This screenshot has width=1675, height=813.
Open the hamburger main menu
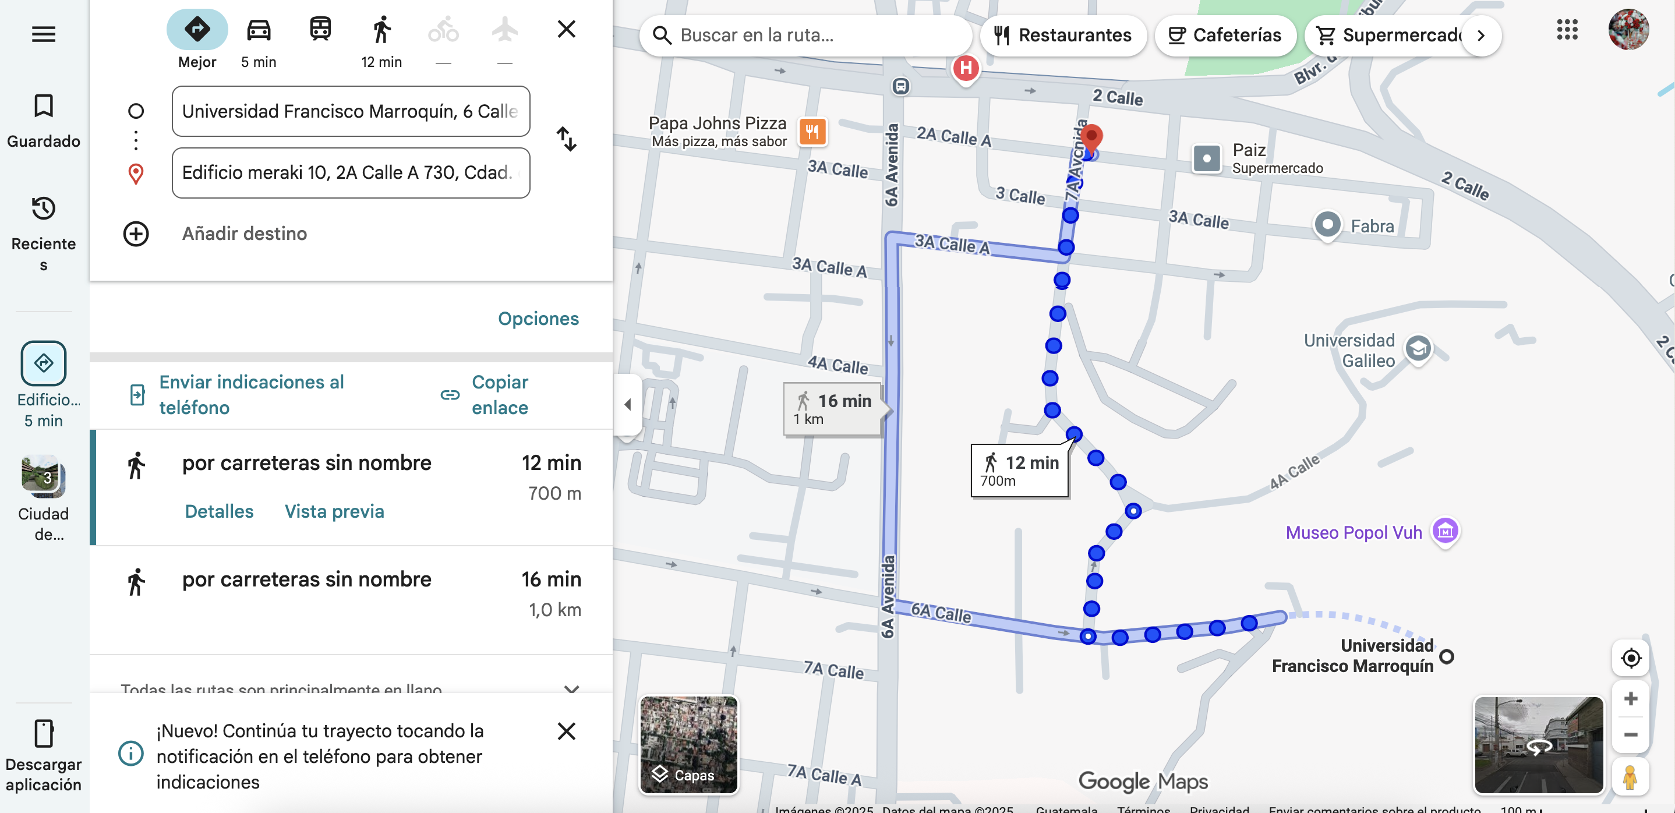coord(44,34)
